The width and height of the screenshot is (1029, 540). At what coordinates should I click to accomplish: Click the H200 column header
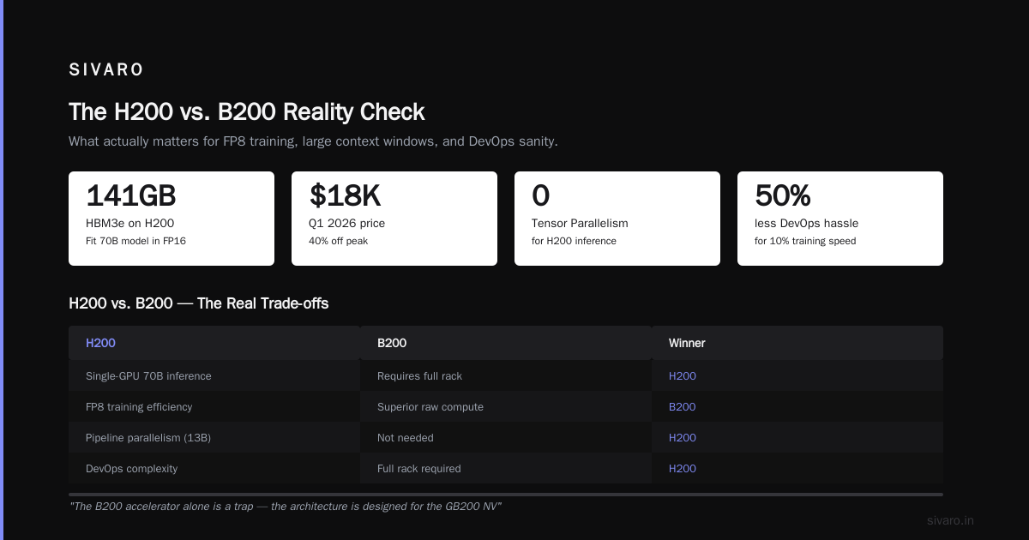(100, 343)
